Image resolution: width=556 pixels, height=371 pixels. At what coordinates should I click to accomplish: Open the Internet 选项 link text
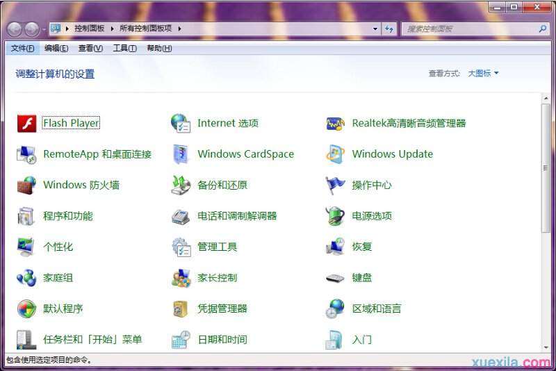point(228,123)
